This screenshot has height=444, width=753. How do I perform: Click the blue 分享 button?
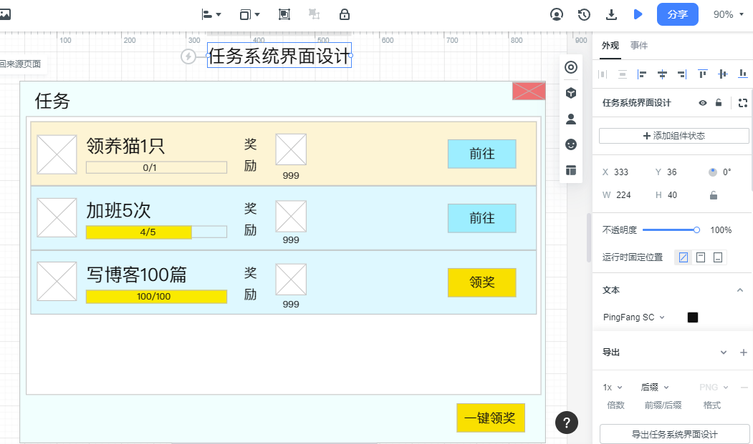coord(678,14)
